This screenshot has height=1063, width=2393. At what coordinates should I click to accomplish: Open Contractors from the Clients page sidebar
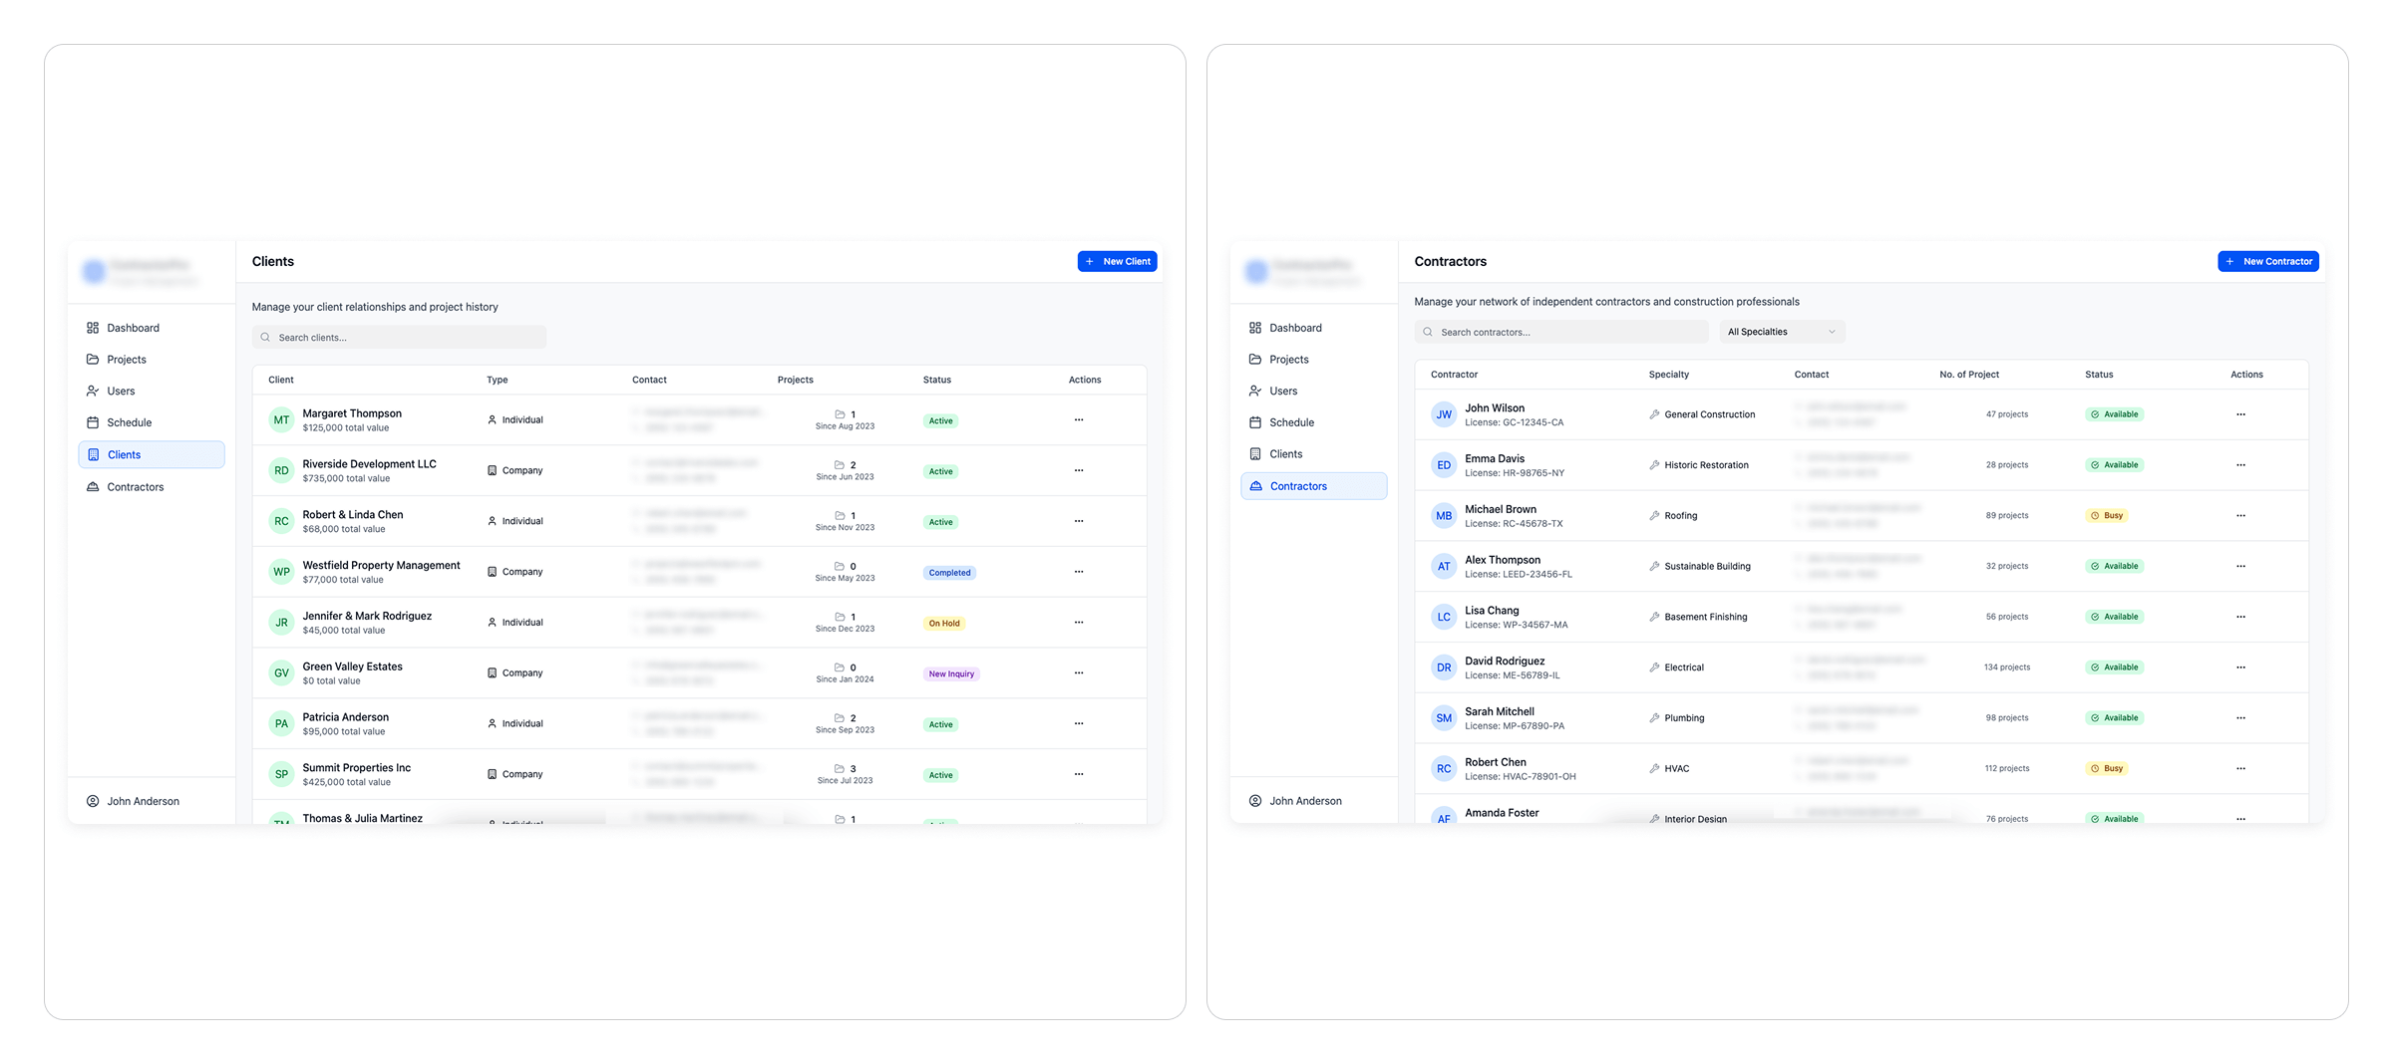pos(136,487)
